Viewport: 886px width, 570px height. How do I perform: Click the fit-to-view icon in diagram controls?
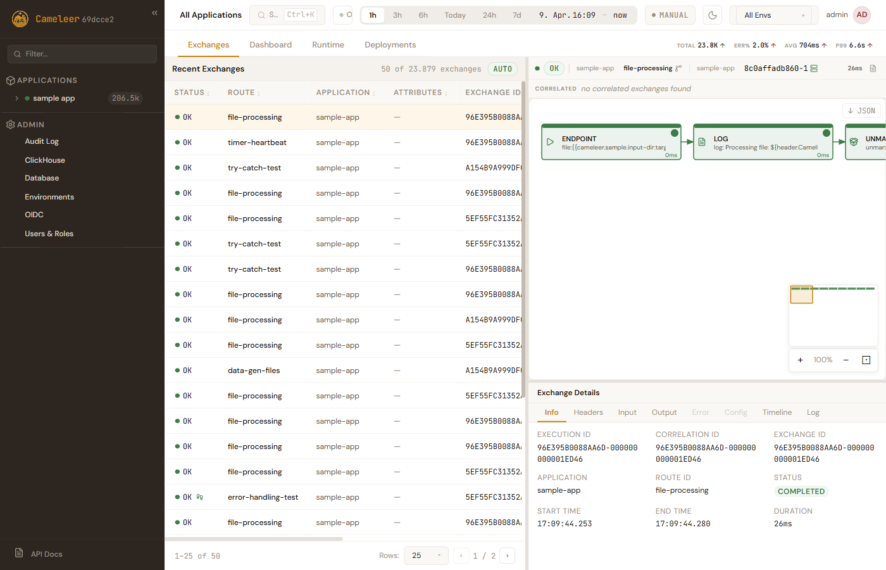point(866,360)
